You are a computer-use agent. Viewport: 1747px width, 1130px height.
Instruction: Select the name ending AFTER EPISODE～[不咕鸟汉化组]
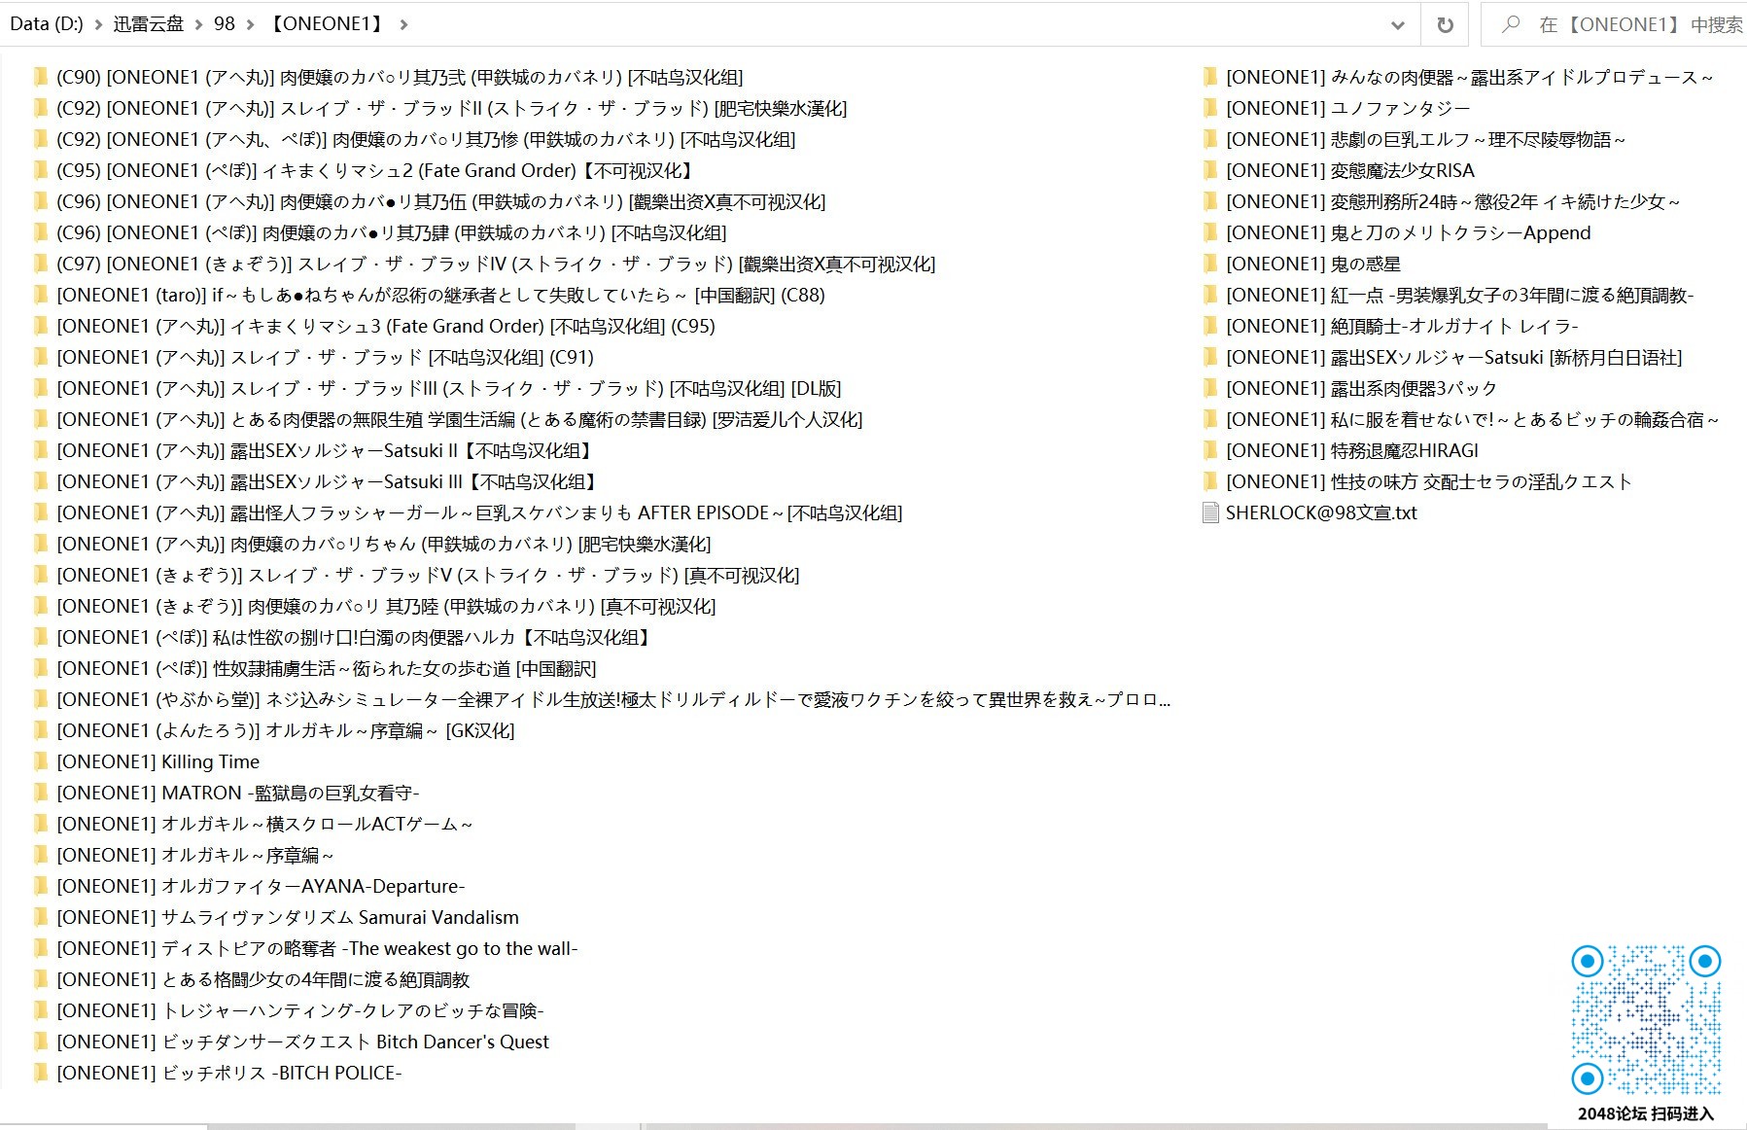[x=479, y=512]
